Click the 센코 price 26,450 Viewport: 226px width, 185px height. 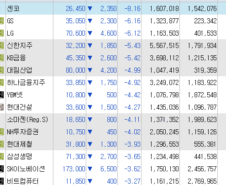pos(75,9)
